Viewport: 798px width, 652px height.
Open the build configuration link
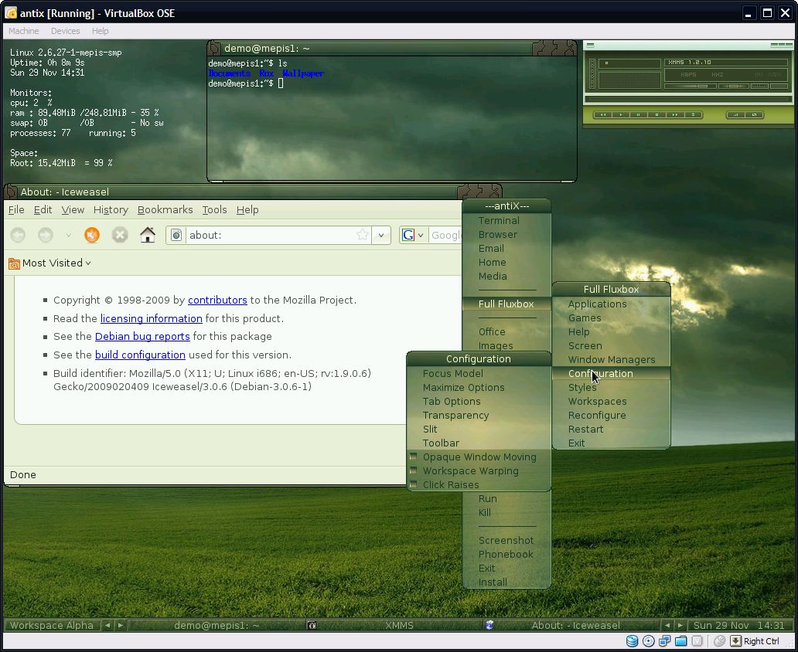pos(140,355)
